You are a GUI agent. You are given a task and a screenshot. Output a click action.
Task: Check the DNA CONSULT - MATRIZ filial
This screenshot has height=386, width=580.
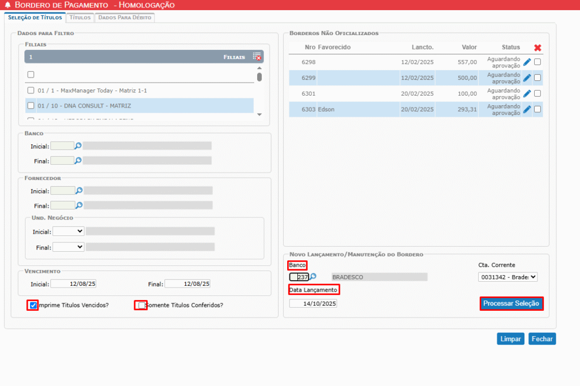click(x=31, y=105)
